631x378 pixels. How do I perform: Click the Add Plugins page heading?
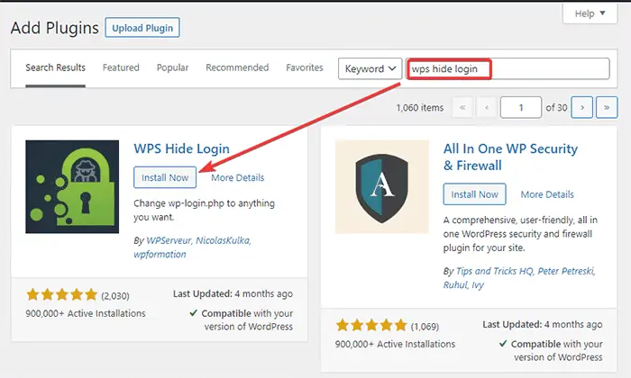point(55,28)
